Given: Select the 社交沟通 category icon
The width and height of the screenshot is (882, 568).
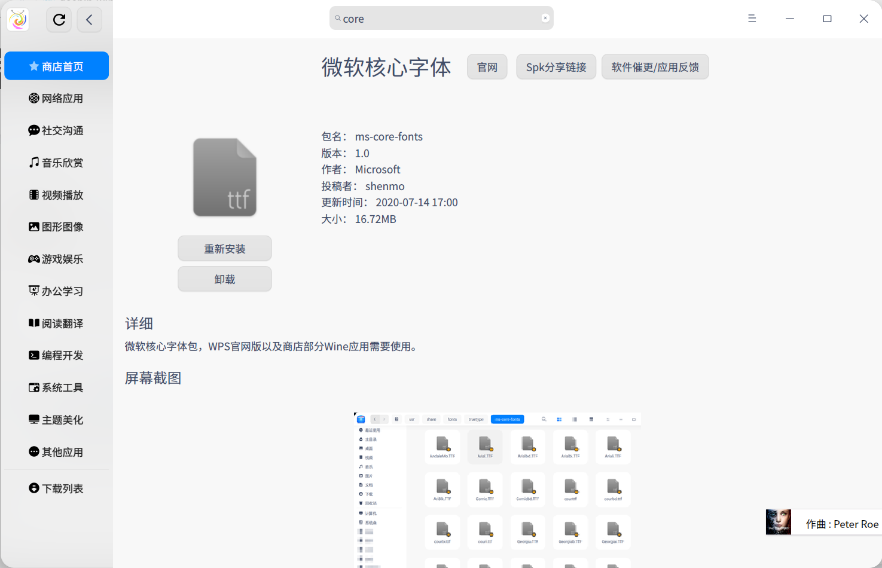Looking at the screenshot, I should [x=56, y=130].
